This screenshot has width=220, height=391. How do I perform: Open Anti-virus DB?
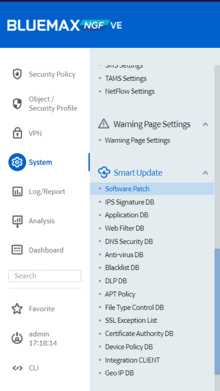[124, 255]
